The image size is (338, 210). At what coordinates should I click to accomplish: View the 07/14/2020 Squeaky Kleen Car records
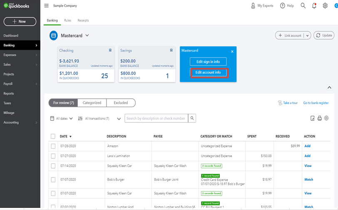[x=308, y=166]
